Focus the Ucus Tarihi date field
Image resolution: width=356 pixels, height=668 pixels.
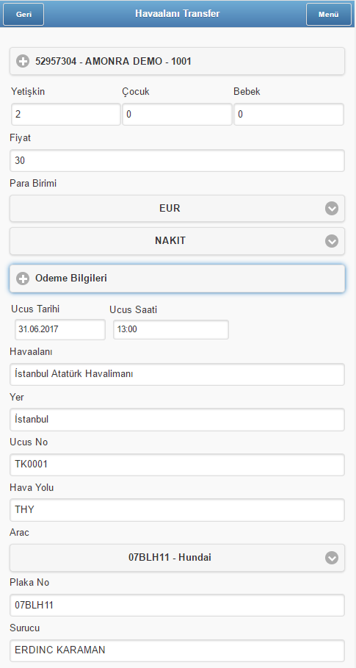(x=60, y=329)
